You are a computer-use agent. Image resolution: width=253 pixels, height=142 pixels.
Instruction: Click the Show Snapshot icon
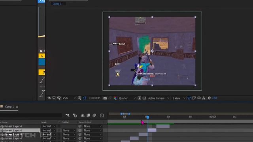110,98
